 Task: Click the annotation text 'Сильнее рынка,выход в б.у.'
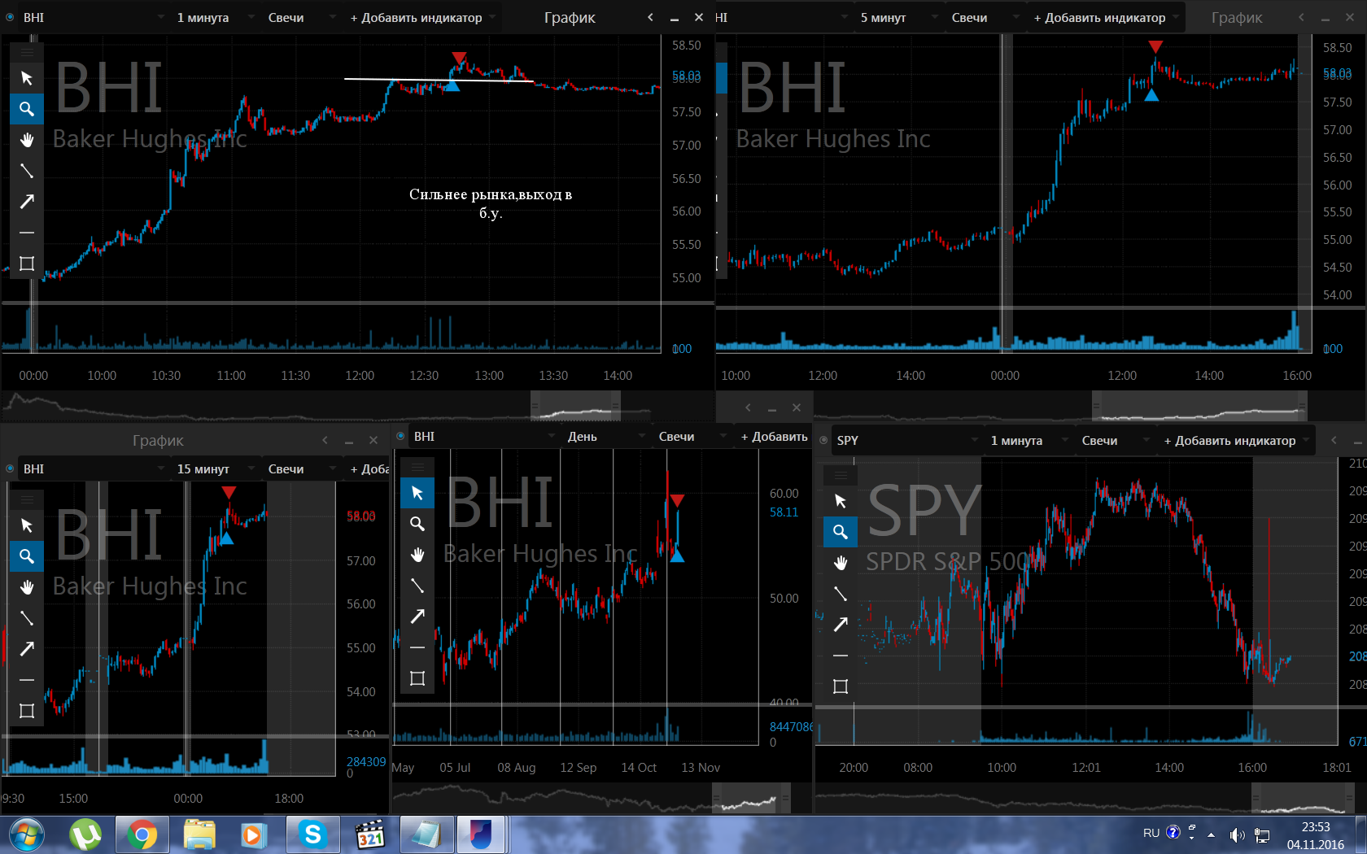tap(491, 203)
